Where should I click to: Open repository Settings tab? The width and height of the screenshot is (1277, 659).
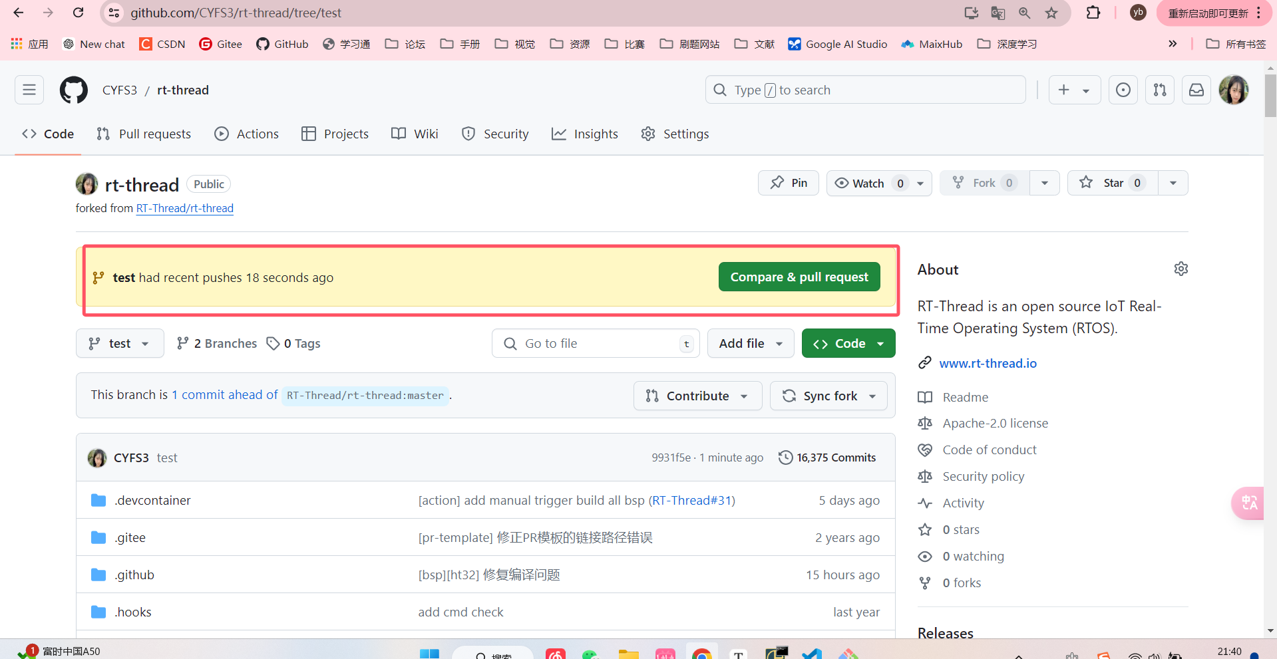click(x=675, y=134)
